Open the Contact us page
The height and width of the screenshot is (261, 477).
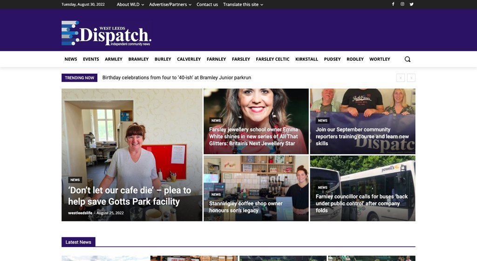pyautogui.click(x=207, y=5)
